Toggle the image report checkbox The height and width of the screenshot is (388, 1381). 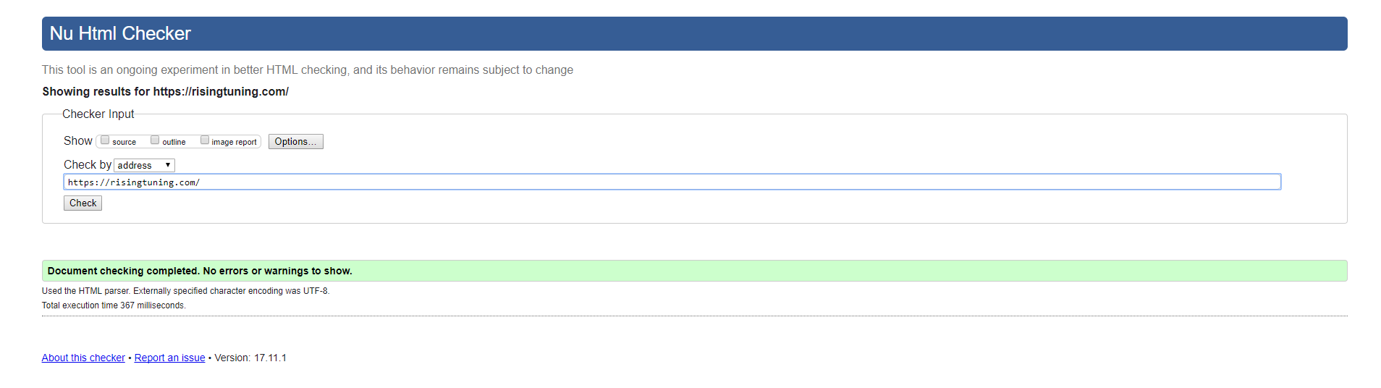click(x=205, y=140)
